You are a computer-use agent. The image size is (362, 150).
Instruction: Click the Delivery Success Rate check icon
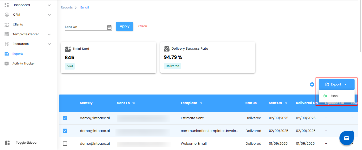pos(167,49)
